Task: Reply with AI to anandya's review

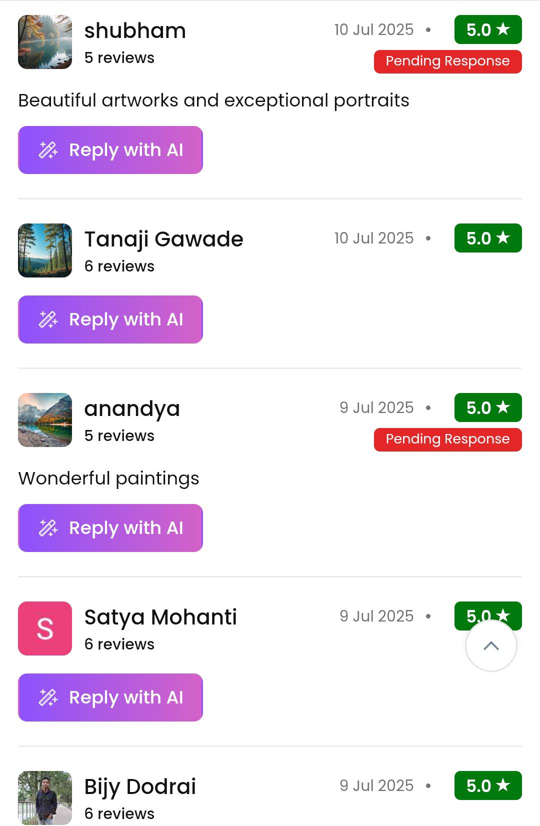Action: point(110,528)
